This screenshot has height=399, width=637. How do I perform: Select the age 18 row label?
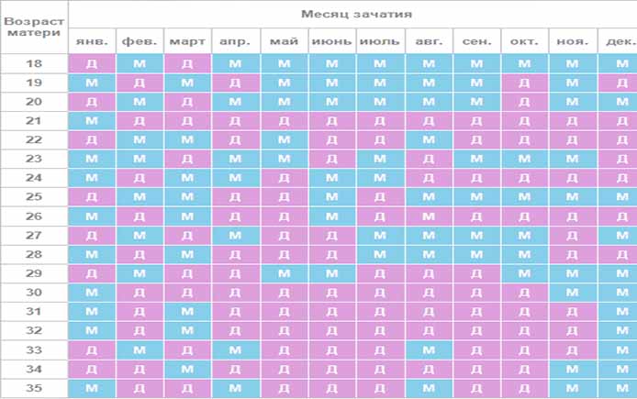(x=34, y=63)
